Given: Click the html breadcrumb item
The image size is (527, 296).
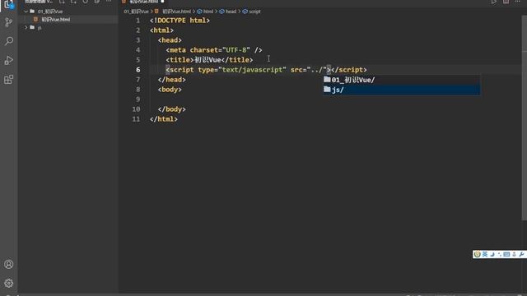Looking at the screenshot, I should 205,12.
